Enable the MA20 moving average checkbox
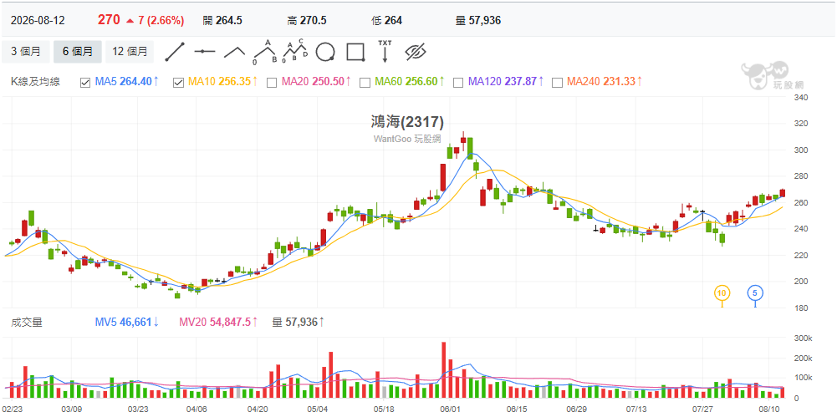837x417 pixels. pyautogui.click(x=272, y=82)
